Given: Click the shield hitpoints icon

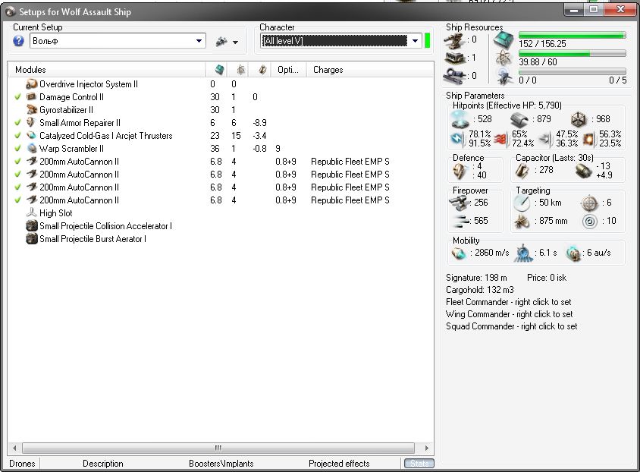Looking at the screenshot, I should coord(461,119).
